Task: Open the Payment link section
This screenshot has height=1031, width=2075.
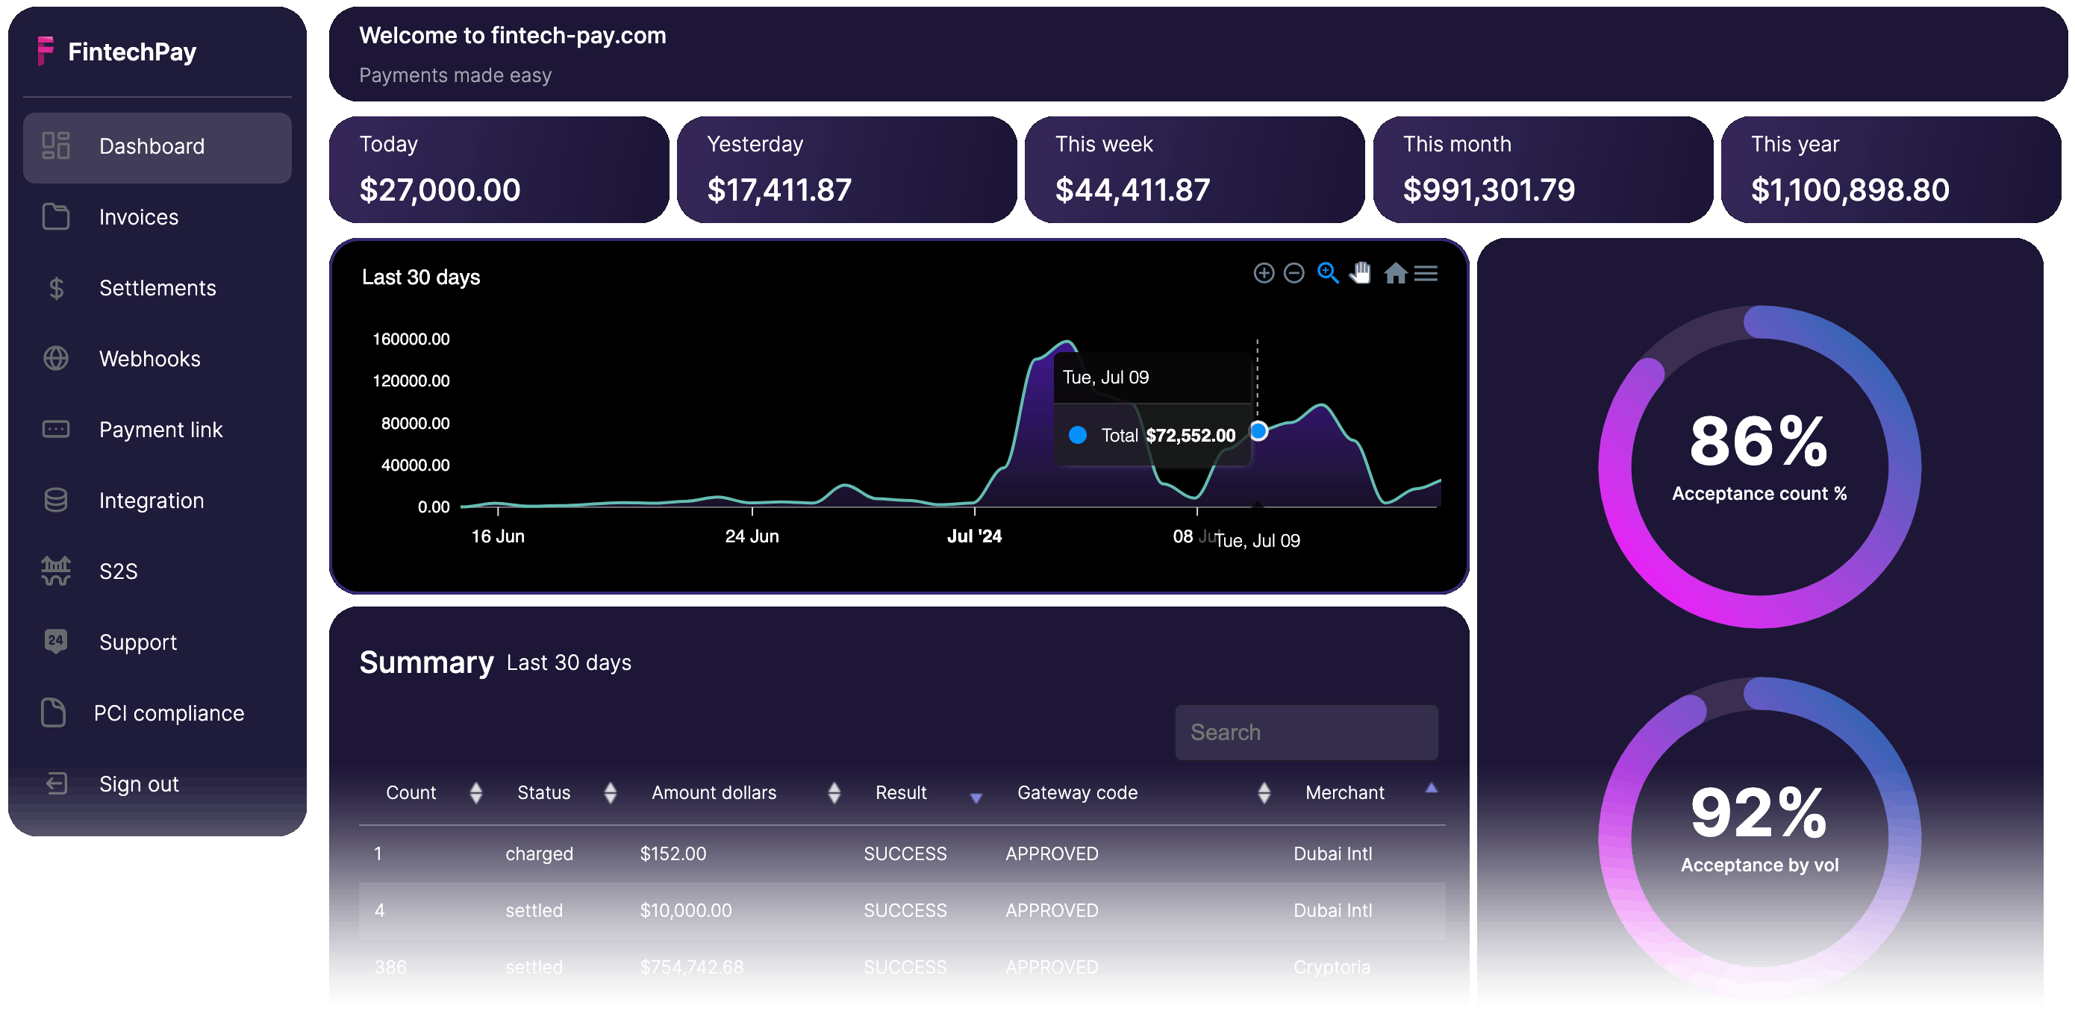Action: click(160, 430)
